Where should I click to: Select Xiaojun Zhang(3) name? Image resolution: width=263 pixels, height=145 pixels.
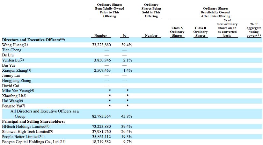(x=17, y=70)
